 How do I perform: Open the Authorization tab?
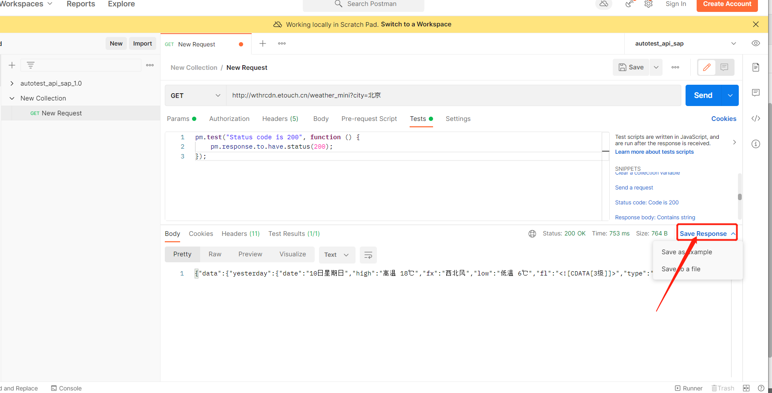pos(230,119)
